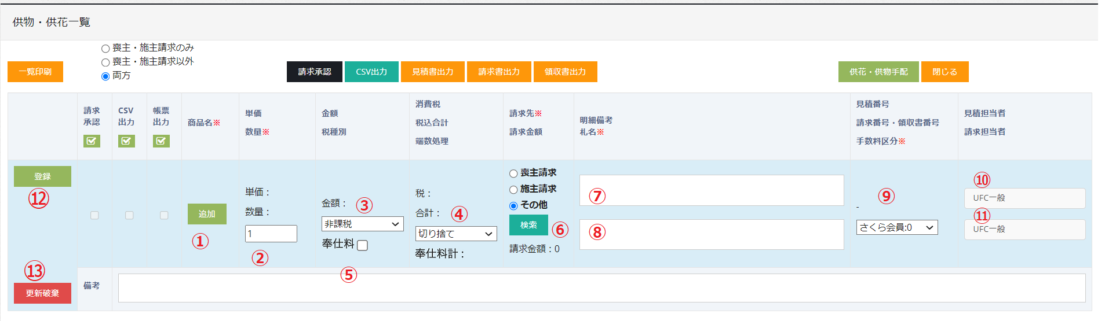Image resolution: width=1105 pixels, height=321 pixels.
Task: Click the green 追加 product button
Action: tap(207, 214)
